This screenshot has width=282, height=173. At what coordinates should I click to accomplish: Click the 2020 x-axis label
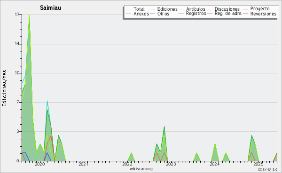(40, 164)
